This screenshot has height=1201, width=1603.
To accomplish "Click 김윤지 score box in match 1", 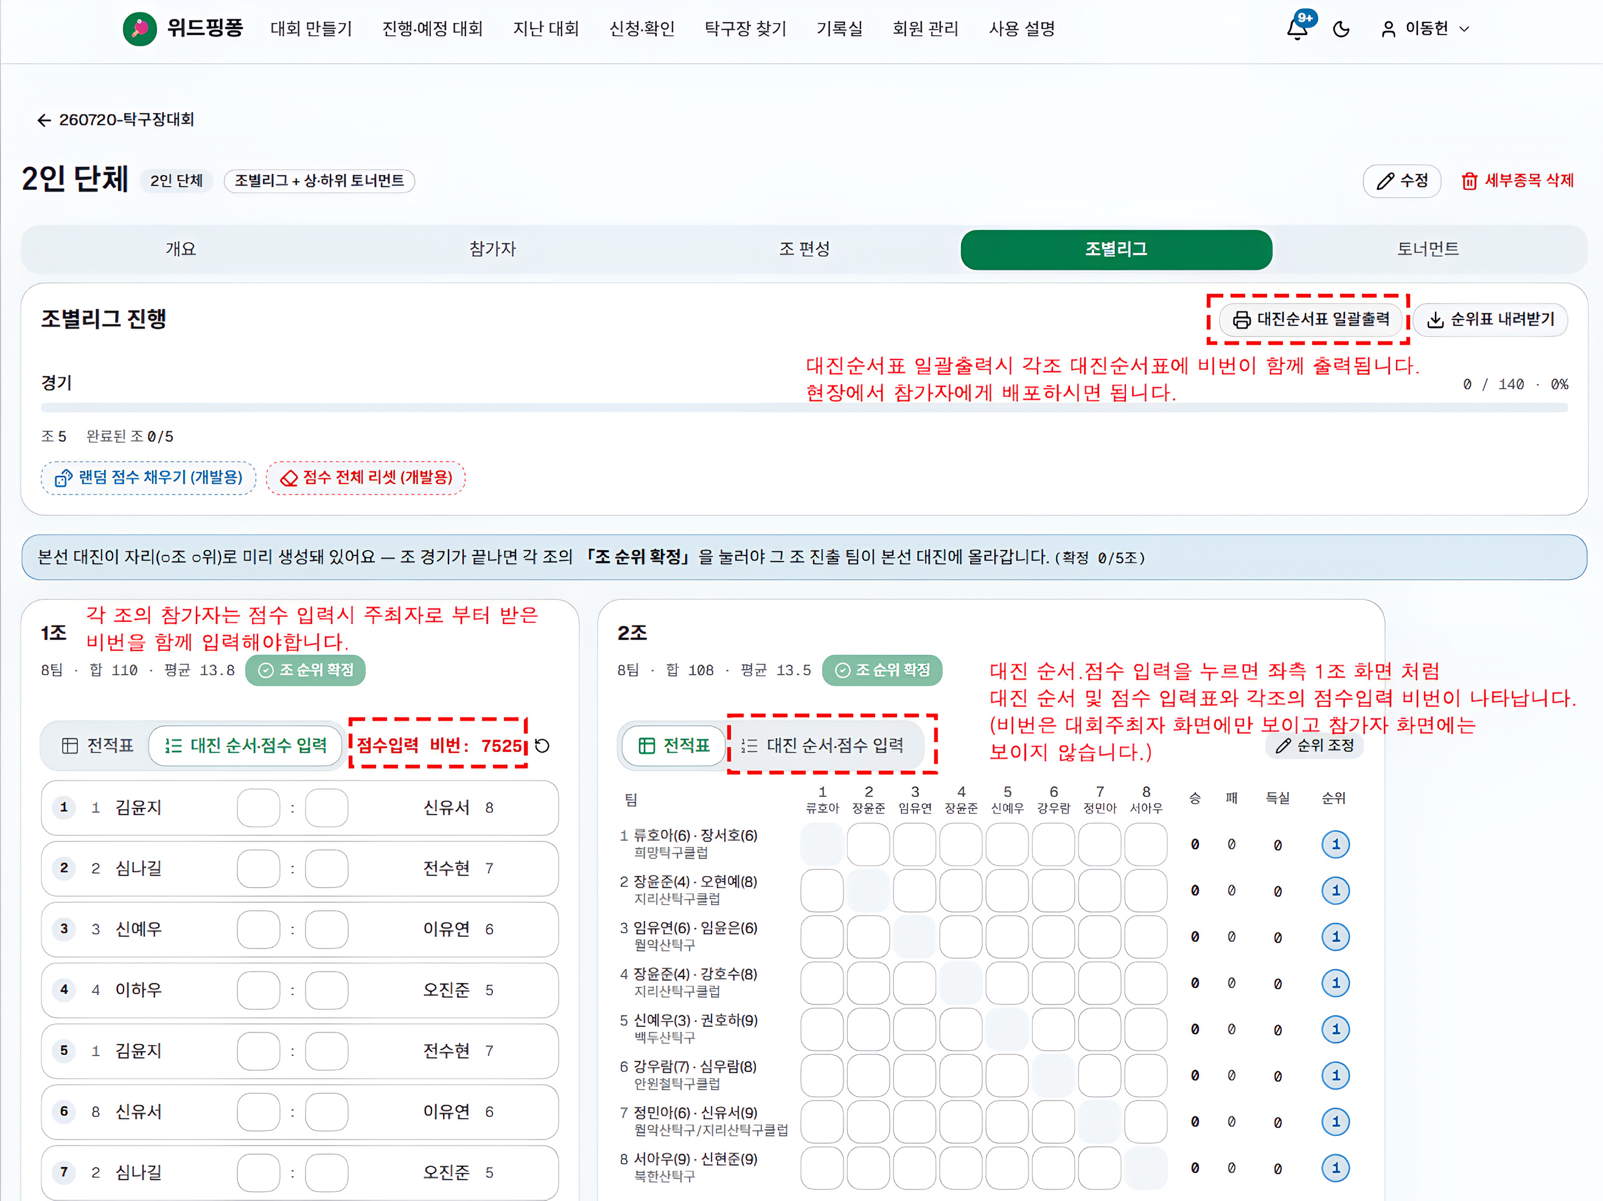I will point(258,808).
